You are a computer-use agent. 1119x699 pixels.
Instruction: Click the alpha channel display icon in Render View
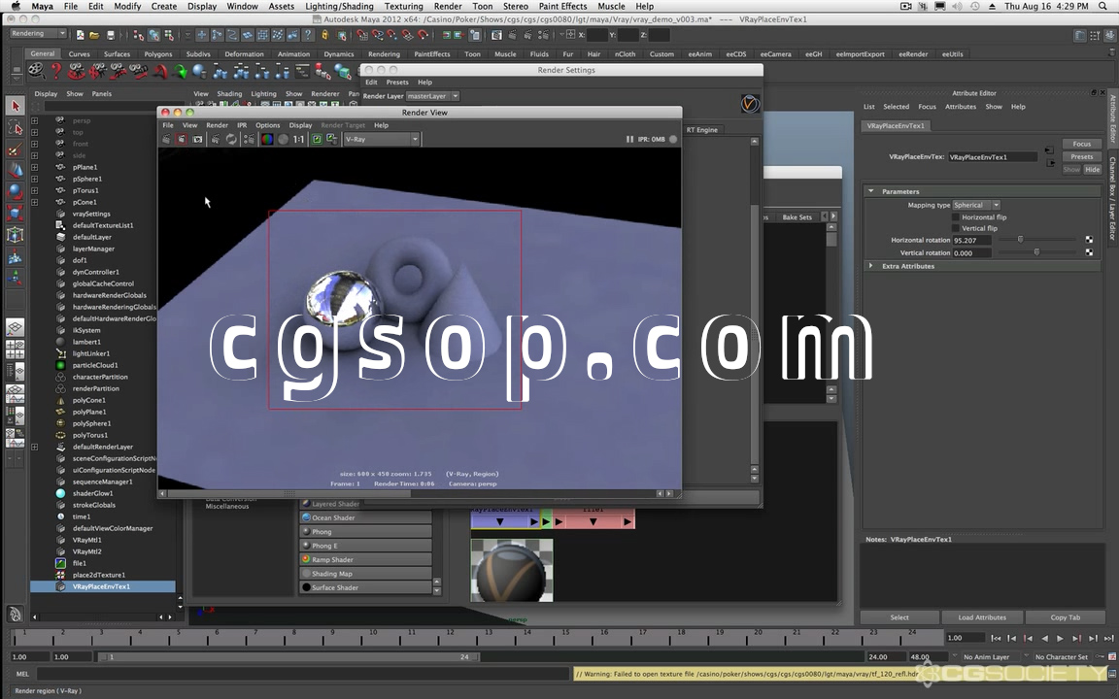pyautogui.click(x=284, y=139)
